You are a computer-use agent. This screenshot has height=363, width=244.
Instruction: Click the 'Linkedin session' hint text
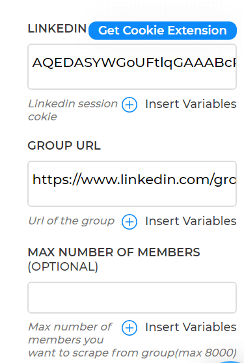coord(73,103)
